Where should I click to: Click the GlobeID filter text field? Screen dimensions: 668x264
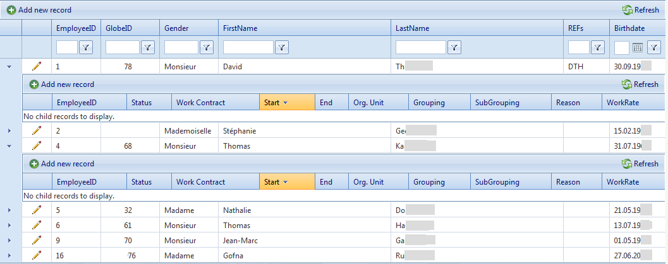122,47
